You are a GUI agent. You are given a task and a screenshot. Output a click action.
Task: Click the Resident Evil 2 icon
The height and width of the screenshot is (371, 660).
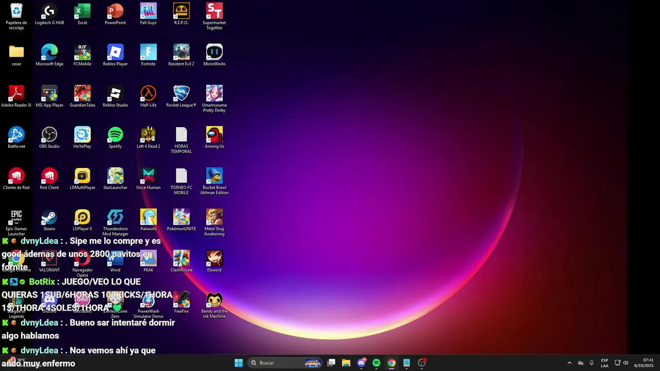181,55
